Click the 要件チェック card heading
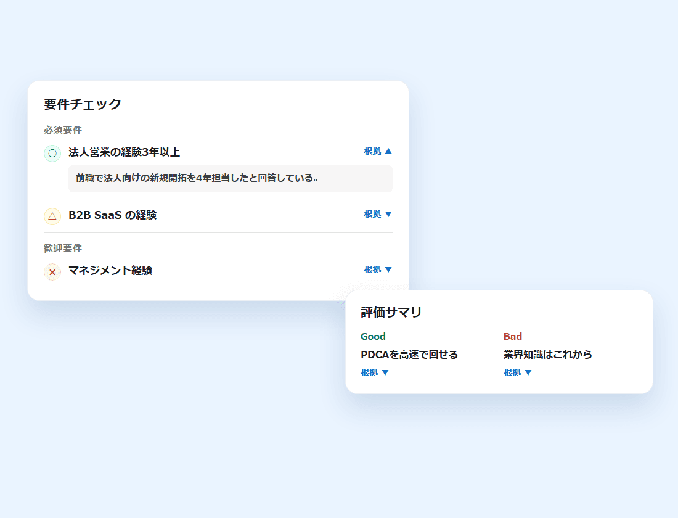 point(83,104)
